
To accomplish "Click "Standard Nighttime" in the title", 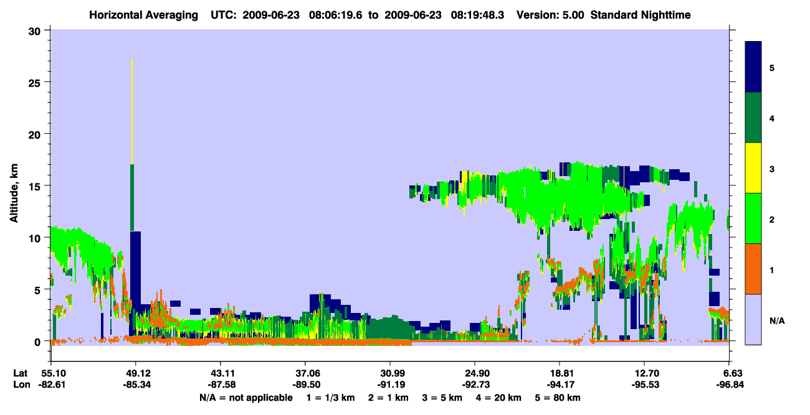I will point(641,14).
